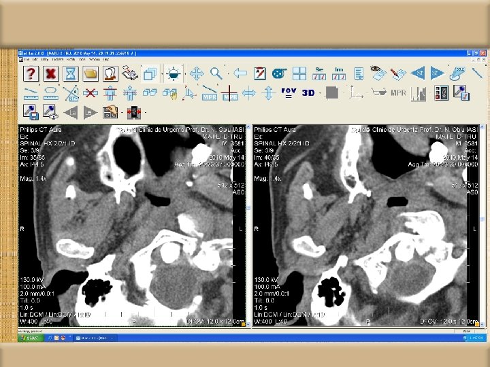Open the four-pane screen layout grid icon
Image resolution: width=490 pixels, height=367 pixels.
[299, 73]
